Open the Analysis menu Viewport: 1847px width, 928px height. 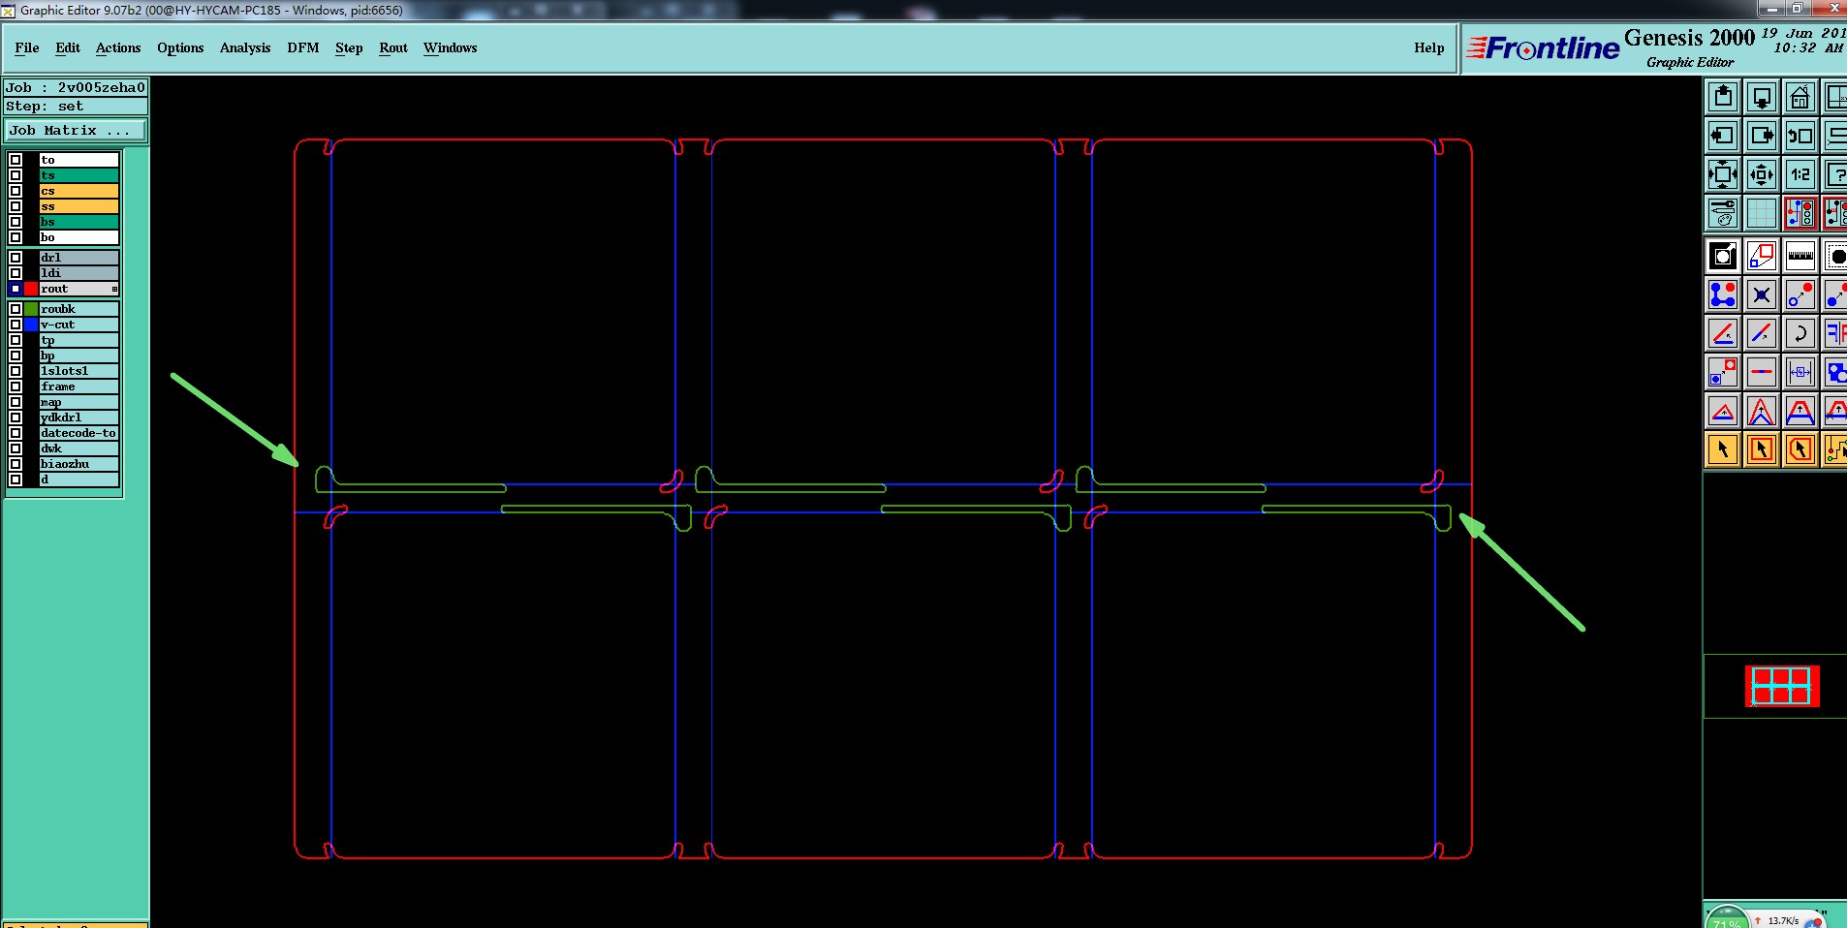click(245, 47)
